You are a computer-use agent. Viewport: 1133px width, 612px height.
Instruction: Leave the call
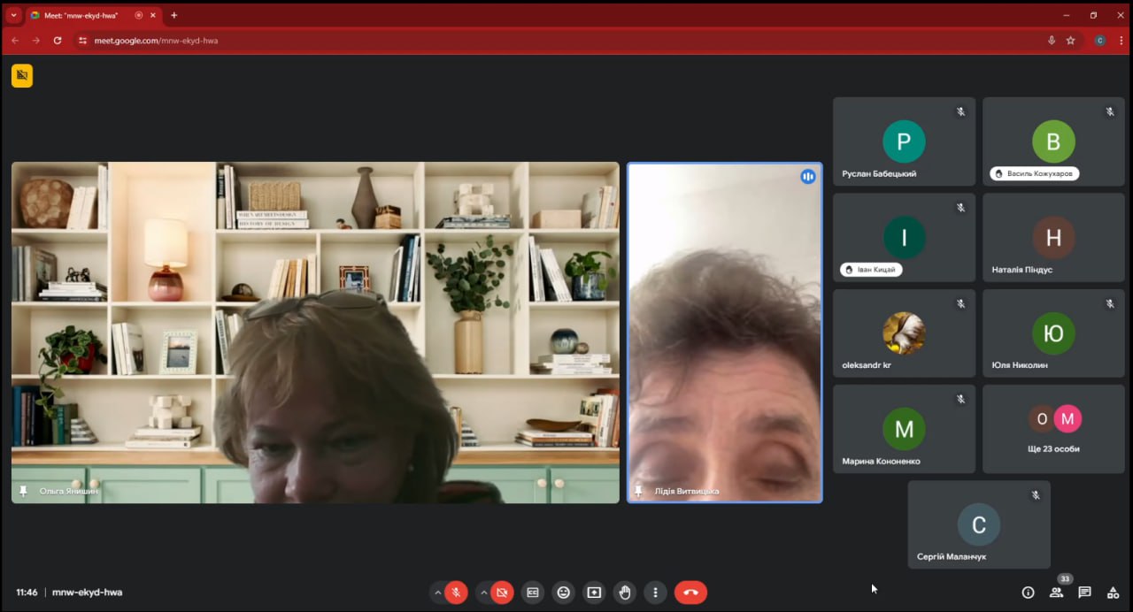[x=690, y=593]
